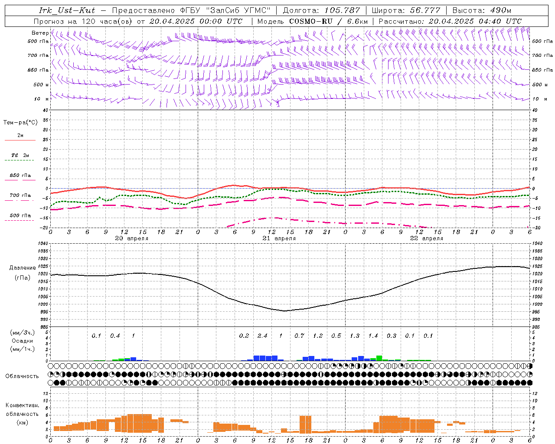Viewport: 555px width, 444px height.
Task: Click the station name Irk_Ust-Kut
Action: pos(67,10)
